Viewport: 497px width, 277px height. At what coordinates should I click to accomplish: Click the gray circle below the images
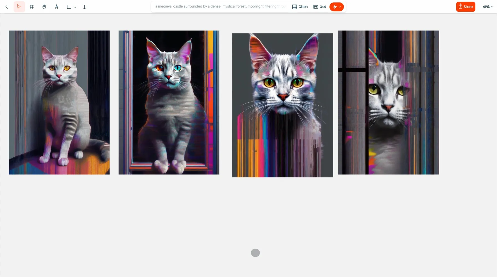255,253
